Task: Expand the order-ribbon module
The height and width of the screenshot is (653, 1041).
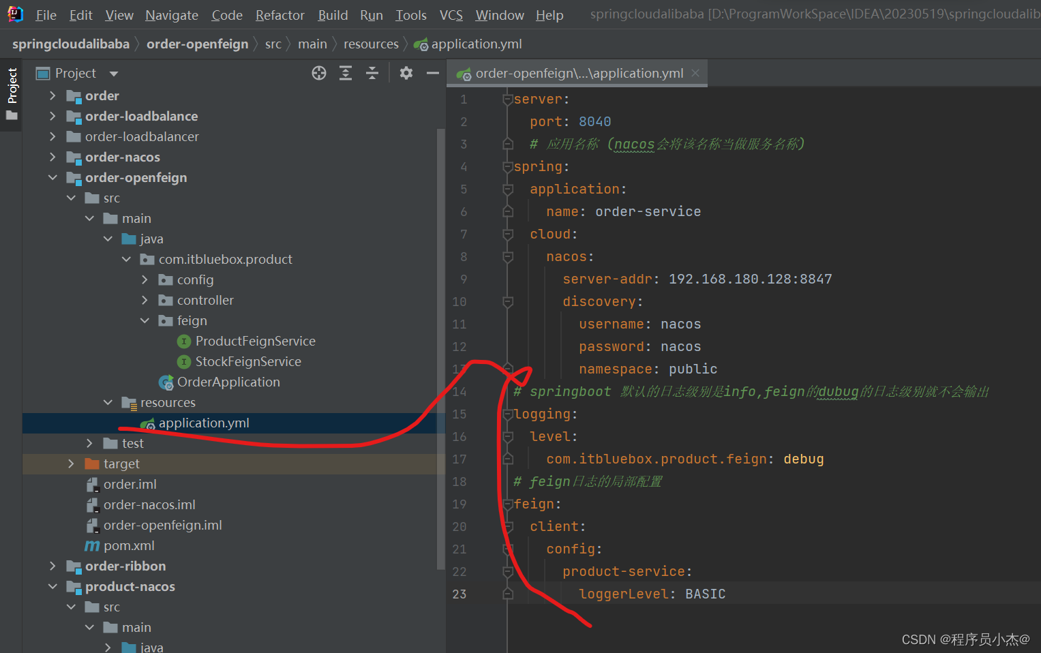Action: [52, 566]
